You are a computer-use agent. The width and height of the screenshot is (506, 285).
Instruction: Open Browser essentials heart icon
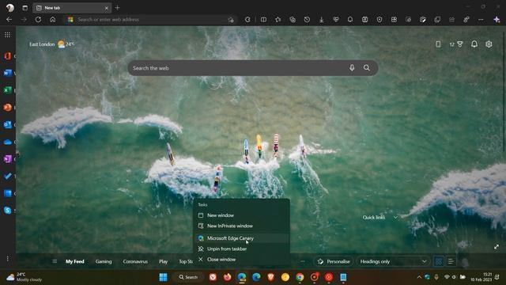(x=336, y=19)
